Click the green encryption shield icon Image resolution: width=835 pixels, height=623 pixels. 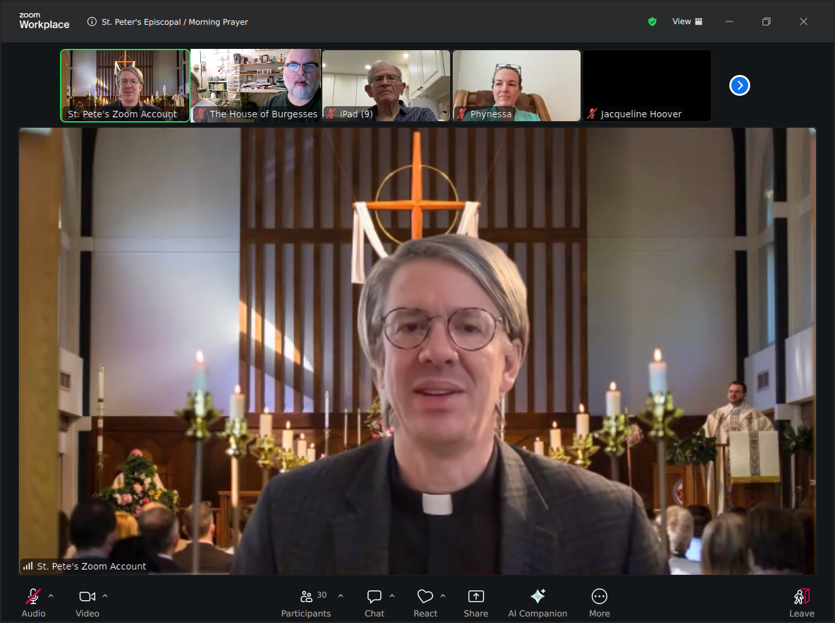coord(652,22)
